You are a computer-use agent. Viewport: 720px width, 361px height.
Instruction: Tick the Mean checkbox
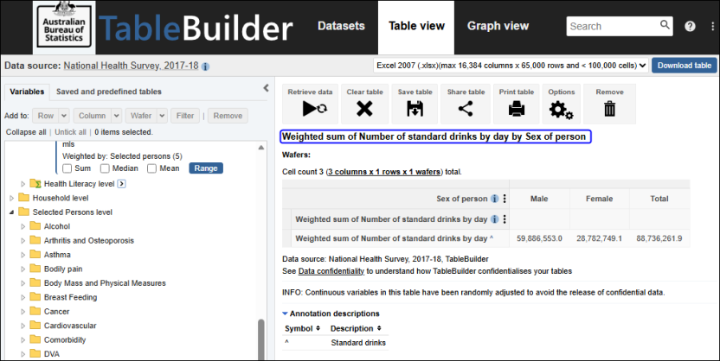coord(152,168)
